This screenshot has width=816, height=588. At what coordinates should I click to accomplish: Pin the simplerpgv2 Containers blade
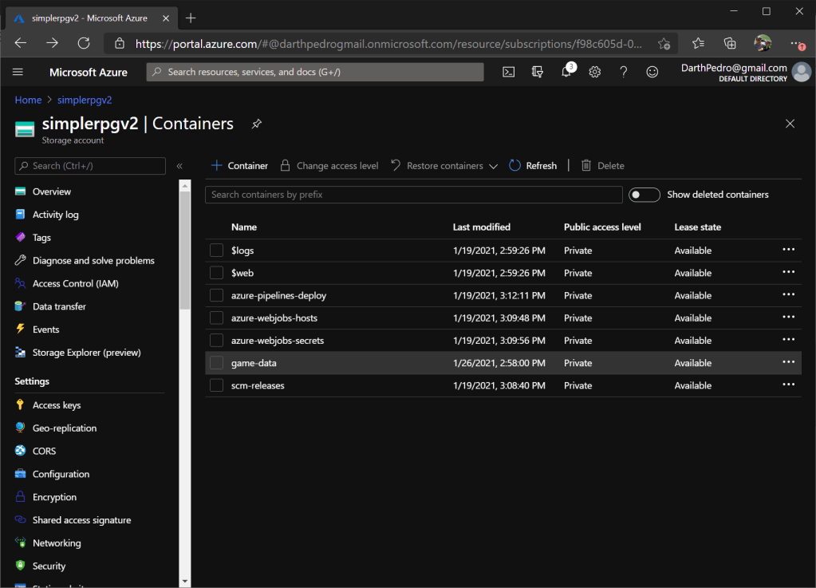256,124
